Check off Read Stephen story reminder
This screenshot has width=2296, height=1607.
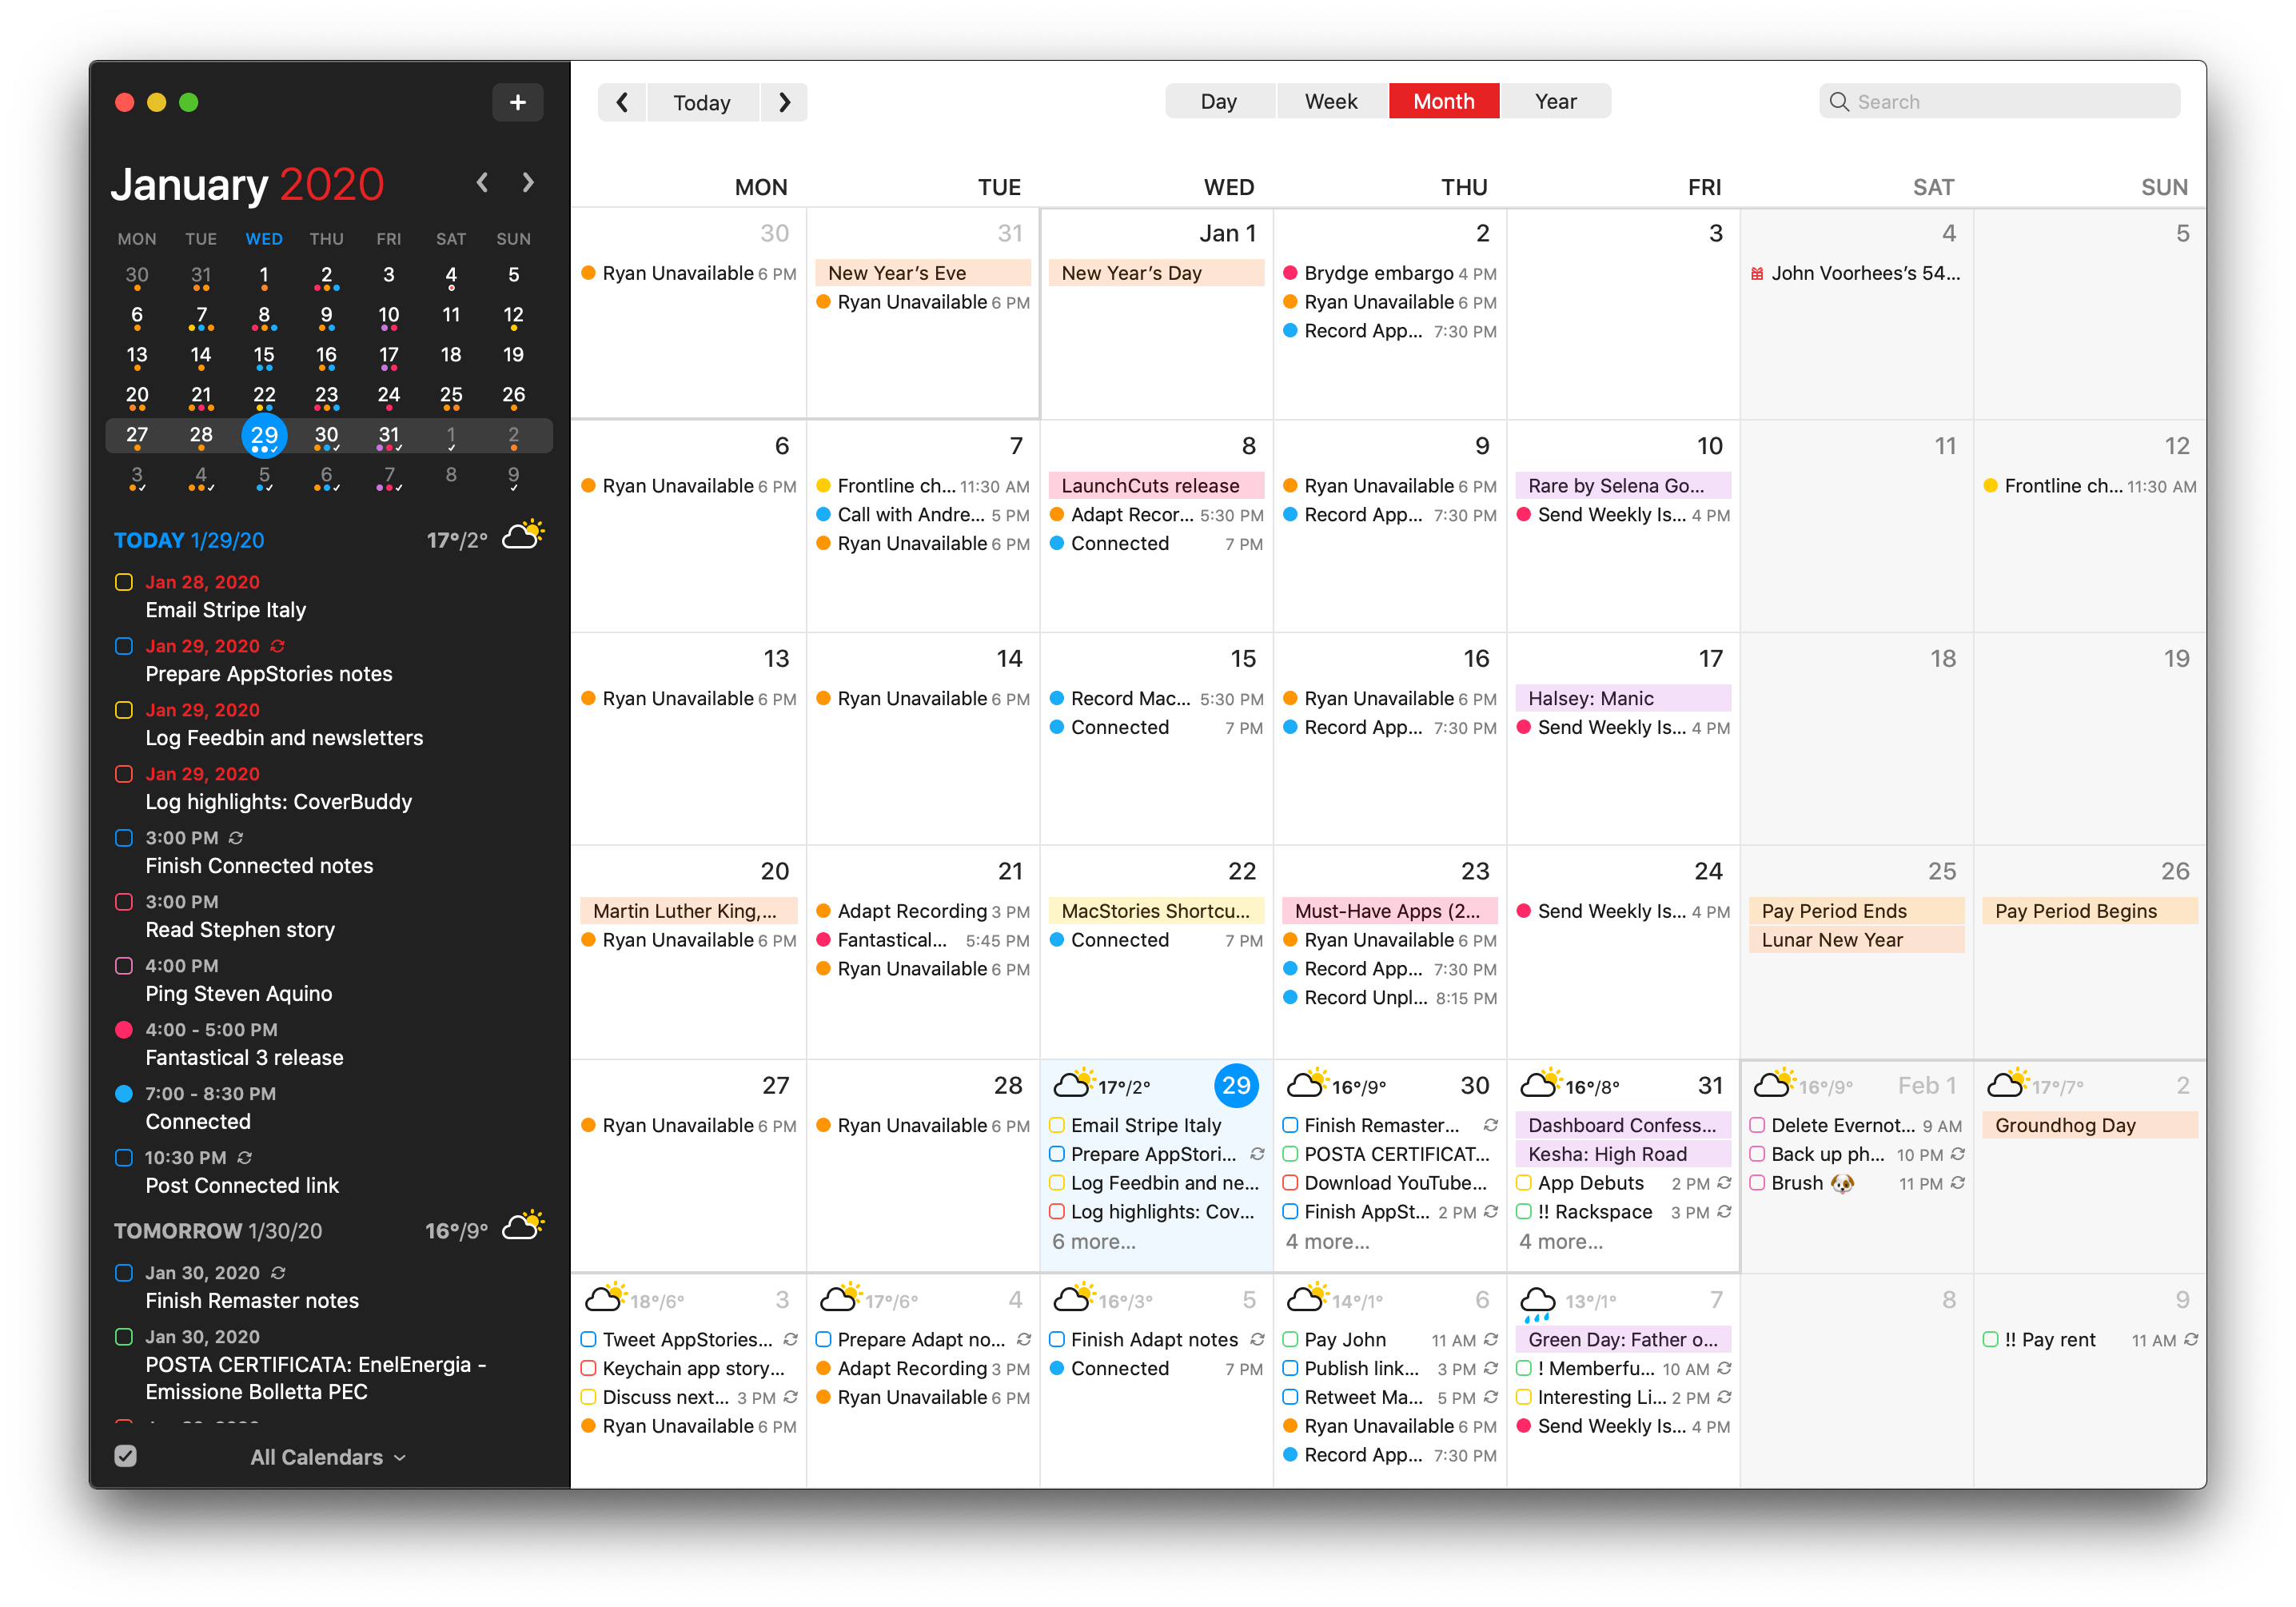(124, 902)
